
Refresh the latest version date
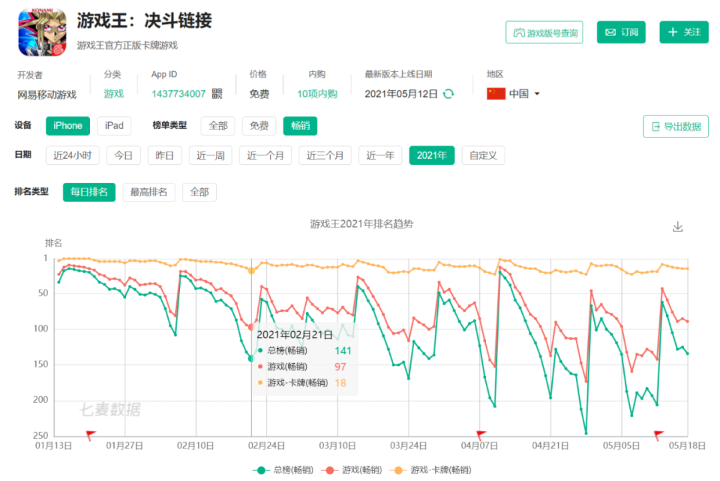point(449,93)
